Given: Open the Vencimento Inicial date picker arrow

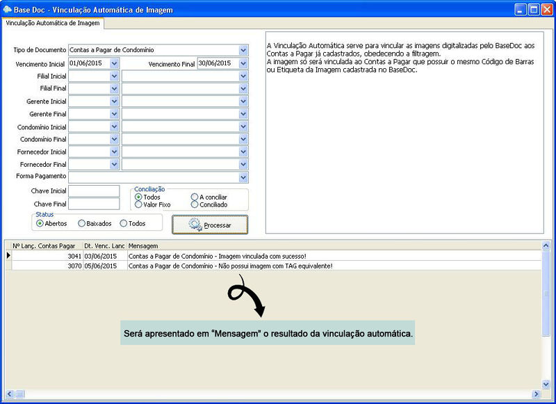Looking at the screenshot, I should click(x=114, y=63).
